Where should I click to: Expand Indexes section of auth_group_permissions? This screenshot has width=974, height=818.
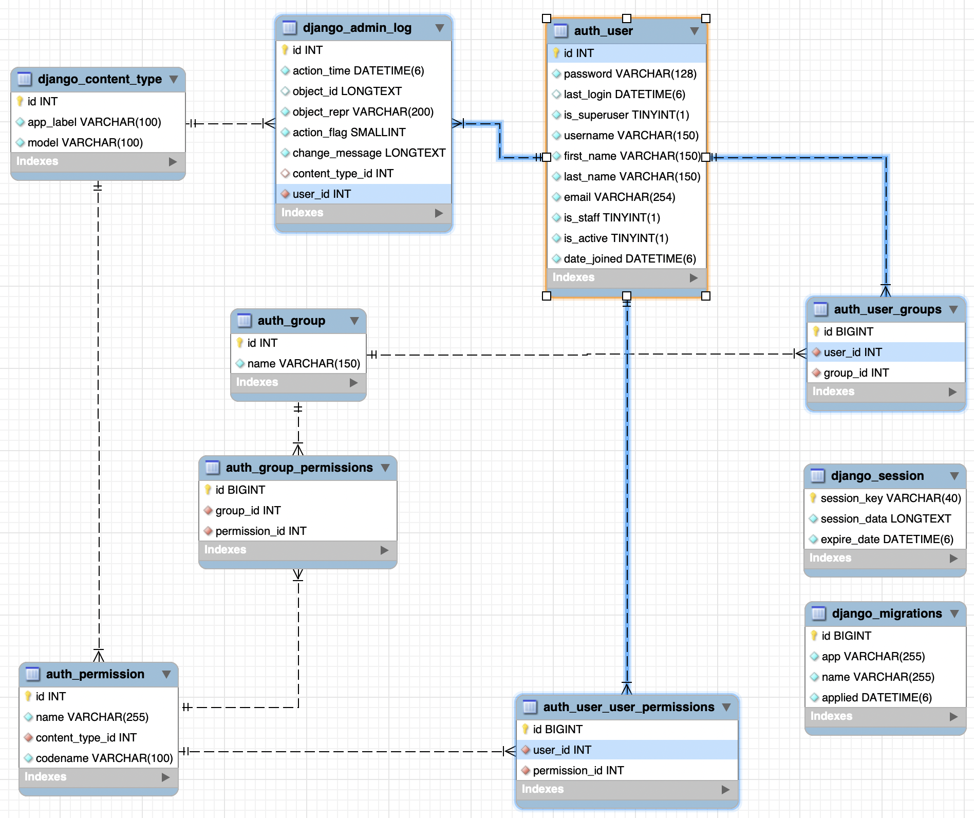[x=384, y=550]
